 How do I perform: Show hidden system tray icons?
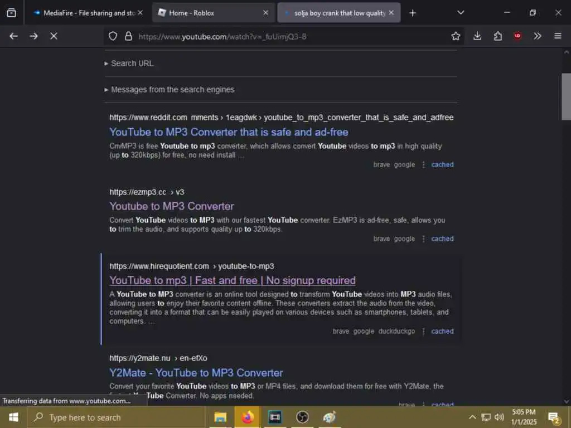click(x=472, y=417)
